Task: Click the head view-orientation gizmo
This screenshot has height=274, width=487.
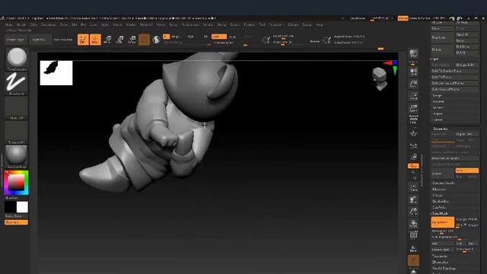Action: [x=380, y=79]
